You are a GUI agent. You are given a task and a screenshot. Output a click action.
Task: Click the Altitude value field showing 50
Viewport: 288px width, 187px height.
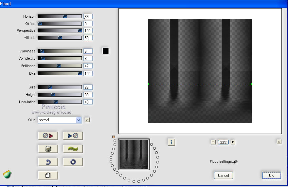pos(88,38)
